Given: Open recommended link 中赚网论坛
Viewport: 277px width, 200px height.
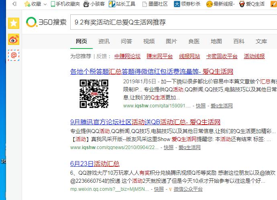Looking at the screenshot, I should click(x=127, y=56).
